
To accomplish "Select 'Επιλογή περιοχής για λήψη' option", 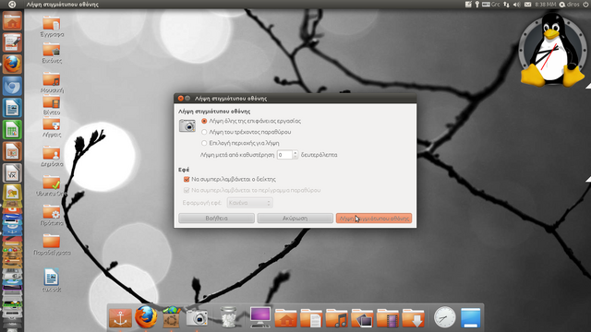I will [204, 143].
